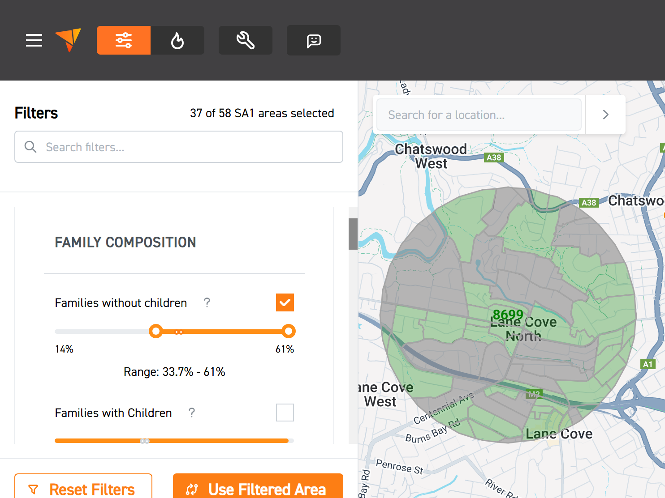This screenshot has width=665, height=498.
Task: Click the orange app logo
Action: (x=69, y=40)
